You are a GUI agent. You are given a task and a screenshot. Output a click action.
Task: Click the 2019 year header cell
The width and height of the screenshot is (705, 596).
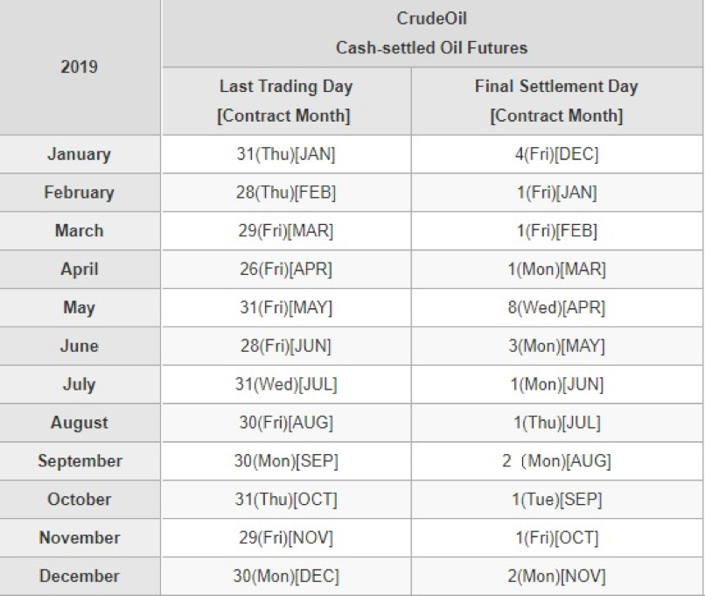coord(80,67)
